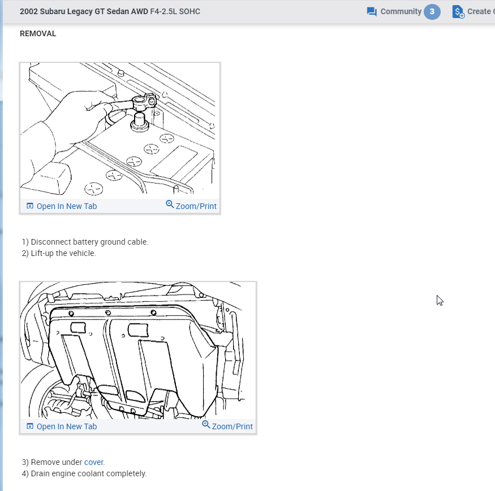Click the Create link in the header
This screenshot has width=495, height=491.
point(481,12)
